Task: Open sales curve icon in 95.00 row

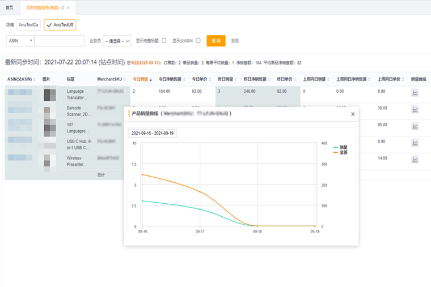Action: [x=415, y=126]
